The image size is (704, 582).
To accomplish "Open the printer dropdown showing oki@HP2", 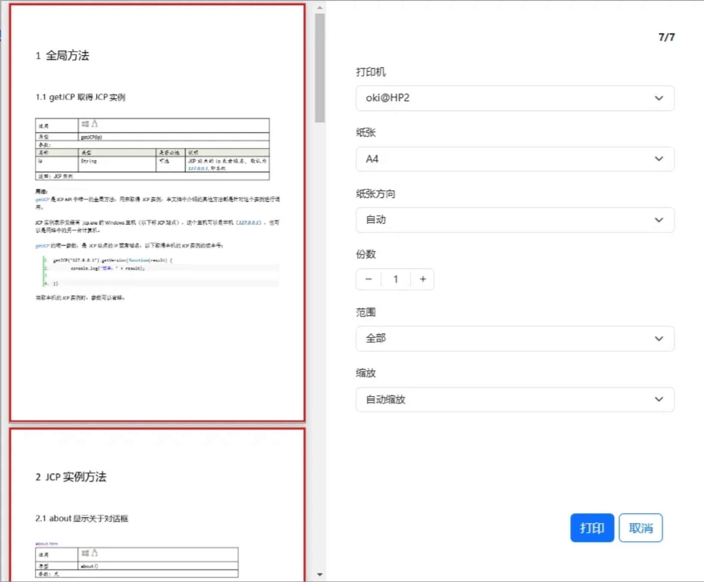I will click(514, 98).
